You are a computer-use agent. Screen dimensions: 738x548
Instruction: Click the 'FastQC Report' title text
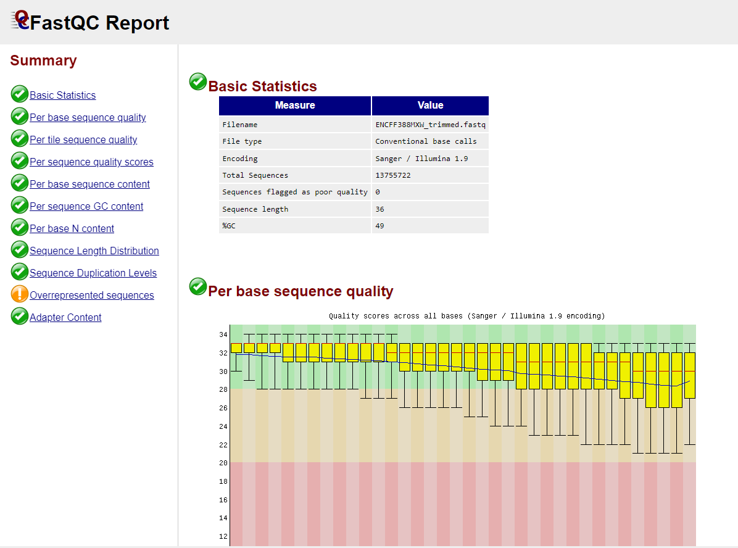tap(99, 23)
